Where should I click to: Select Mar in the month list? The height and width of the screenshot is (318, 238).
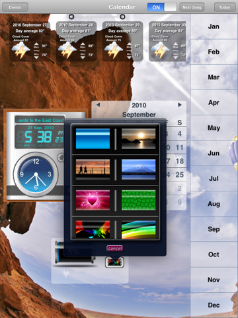(214, 77)
